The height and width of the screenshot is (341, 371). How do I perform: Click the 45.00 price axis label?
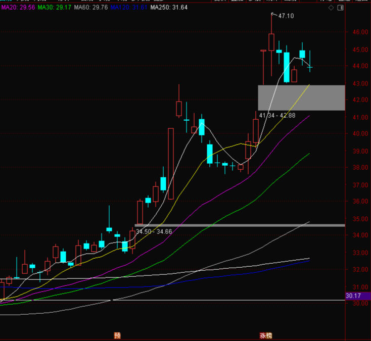tap(360, 50)
